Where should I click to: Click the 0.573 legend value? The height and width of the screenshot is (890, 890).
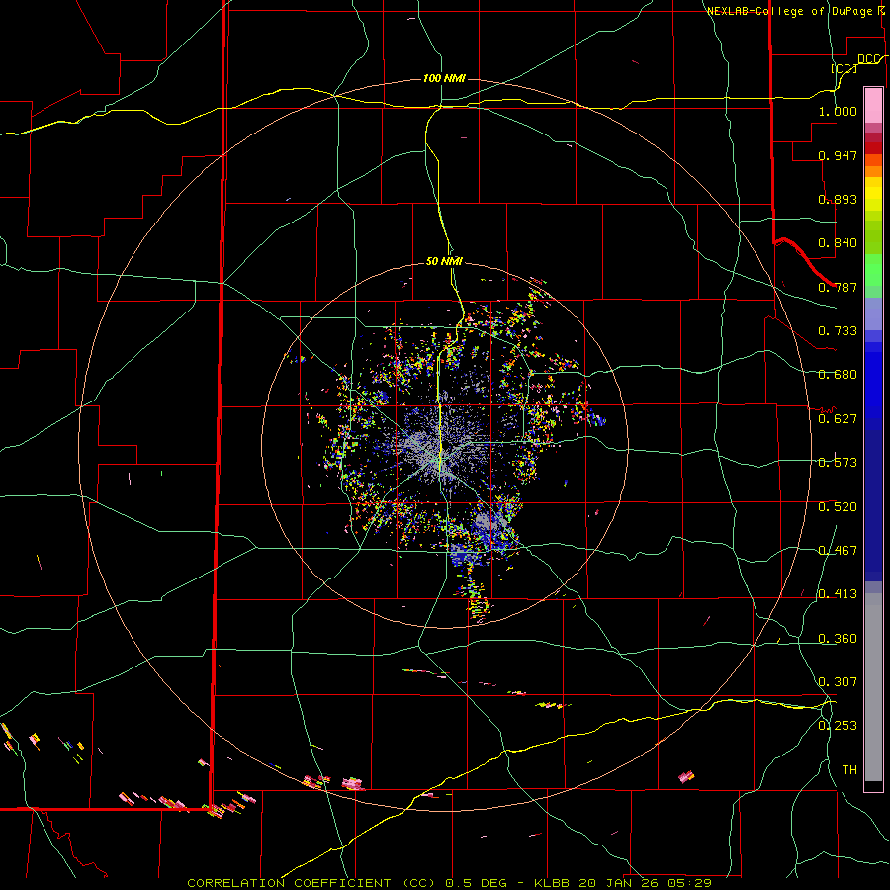coord(838,463)
